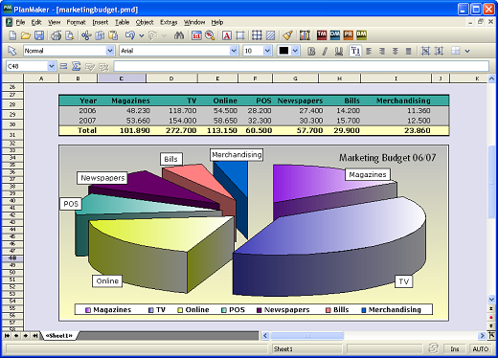Image resolution: width=498 pixels, height=358 pixels.
Task: Insert a text frame with the red A icon
Action: pos(227,35)
